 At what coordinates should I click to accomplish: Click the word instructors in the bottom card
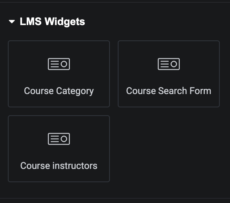click(75, 166)
